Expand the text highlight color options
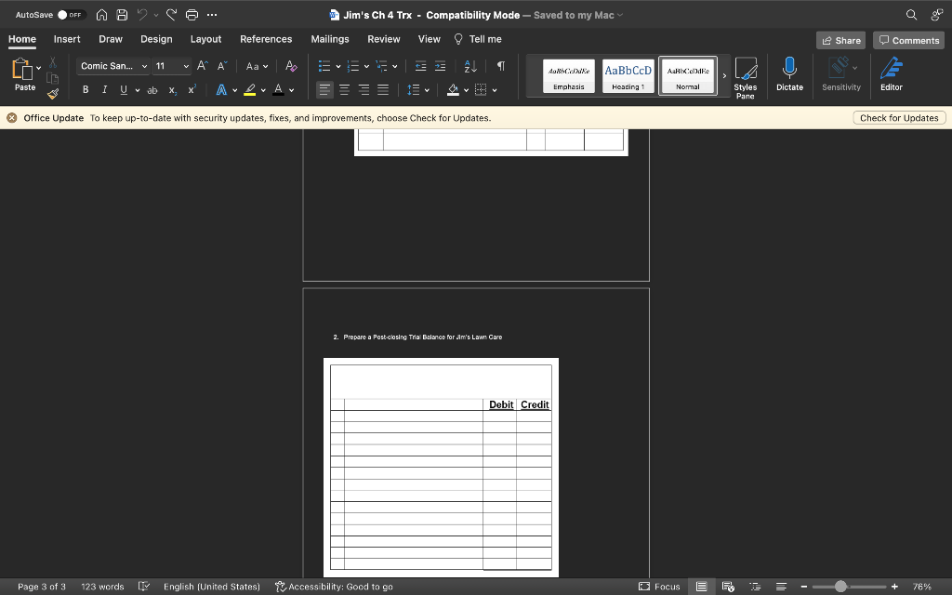Image resolution: width=952 pixels, height=595 pixels. [x=261, y=89]
